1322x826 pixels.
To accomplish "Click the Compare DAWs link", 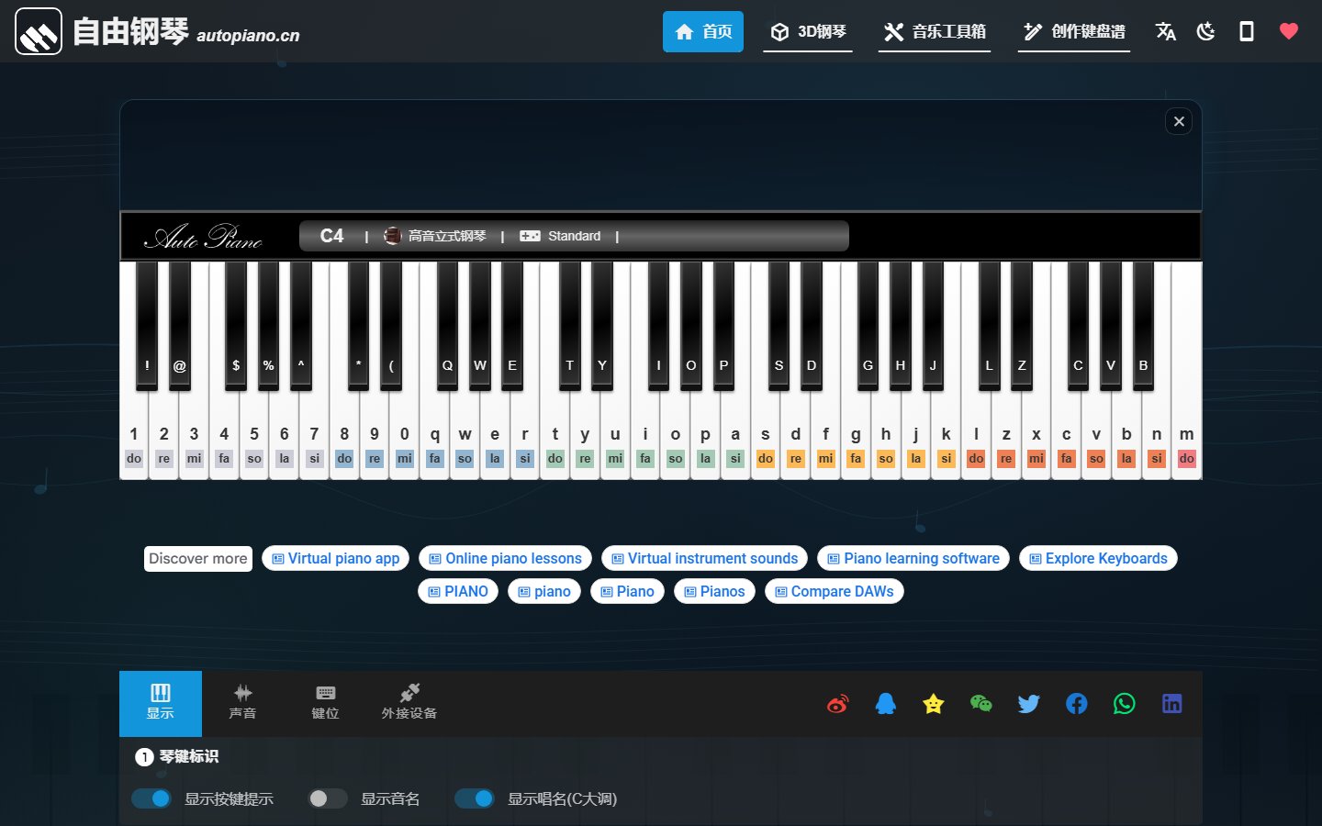I will pyautogui.click(x=835, y=591).
